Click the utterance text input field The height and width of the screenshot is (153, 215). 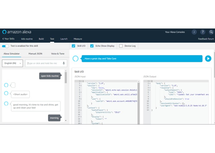46,63
